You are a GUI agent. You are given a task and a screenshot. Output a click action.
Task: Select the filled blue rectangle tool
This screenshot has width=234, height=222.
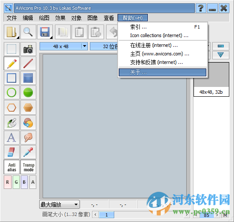coord(28,78)
